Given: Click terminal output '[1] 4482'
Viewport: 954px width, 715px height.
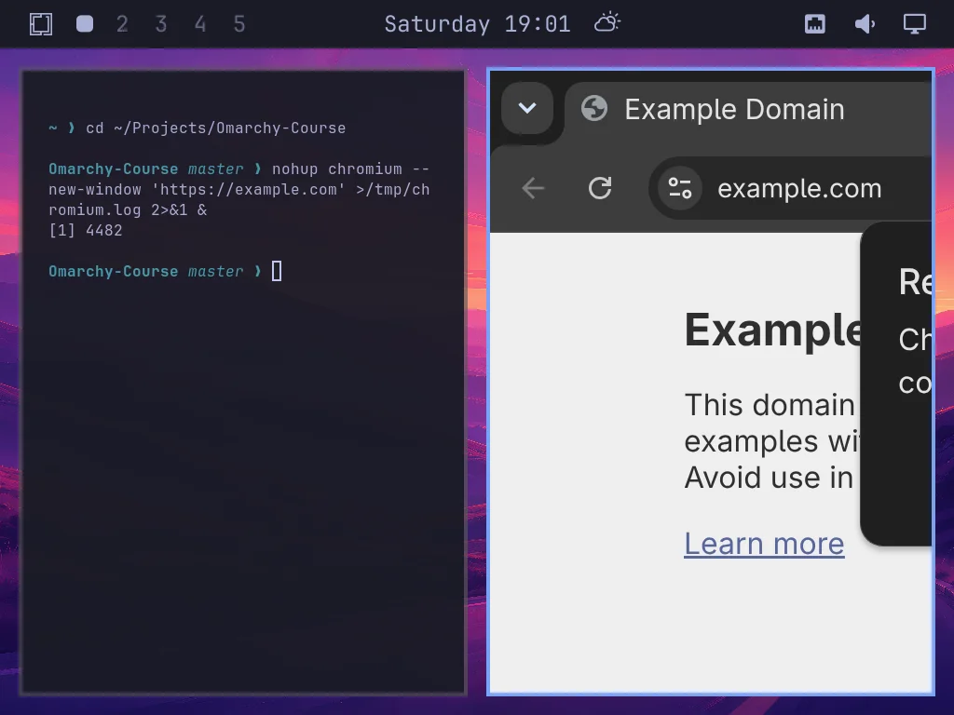Looking at the screenshot, I should click(x=86, y=231).
